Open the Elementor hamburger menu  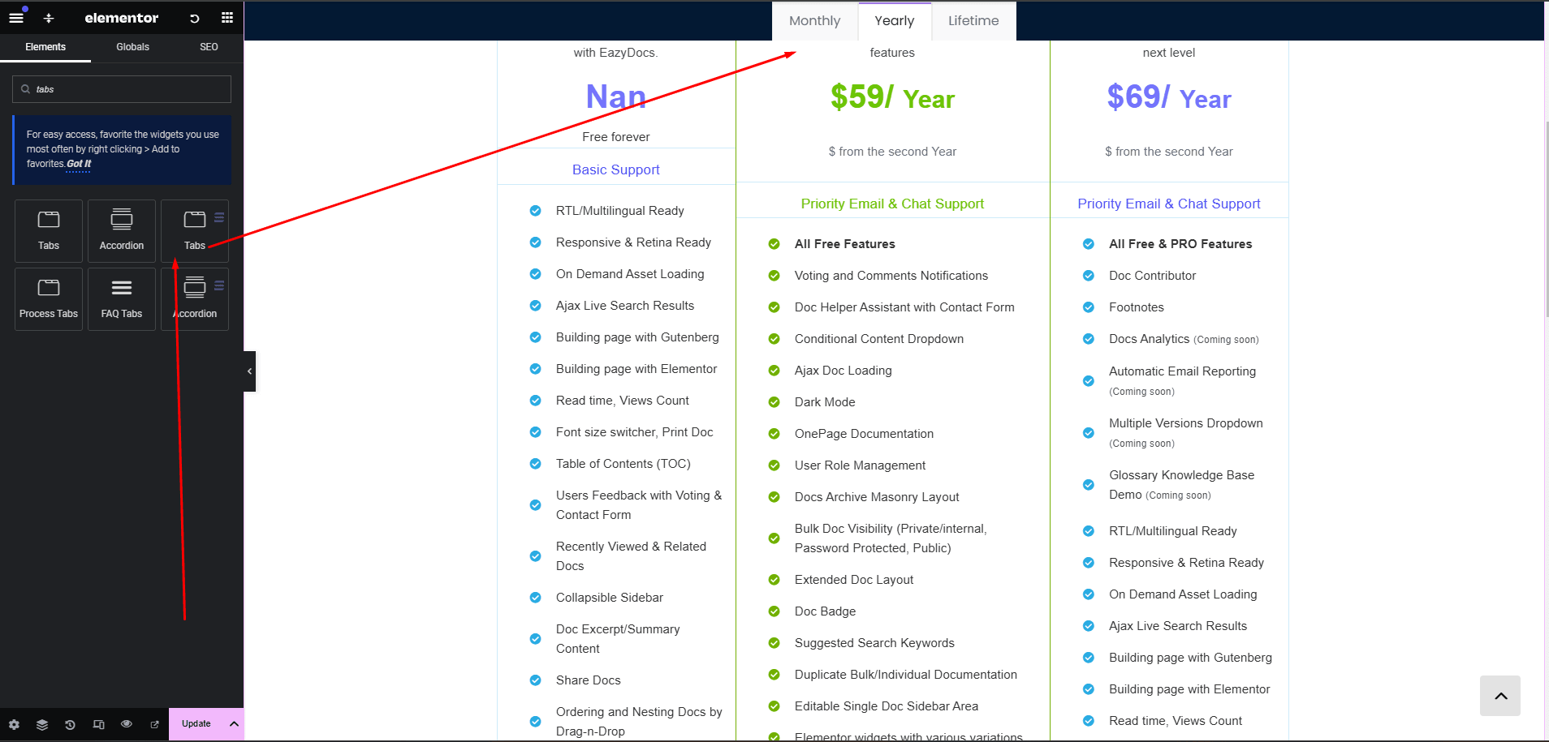16,18
